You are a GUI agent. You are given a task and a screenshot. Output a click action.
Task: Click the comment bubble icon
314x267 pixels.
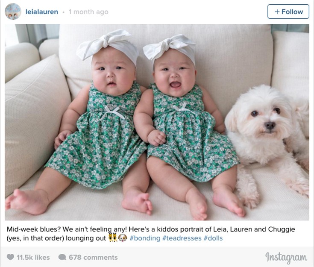[62, 257]
